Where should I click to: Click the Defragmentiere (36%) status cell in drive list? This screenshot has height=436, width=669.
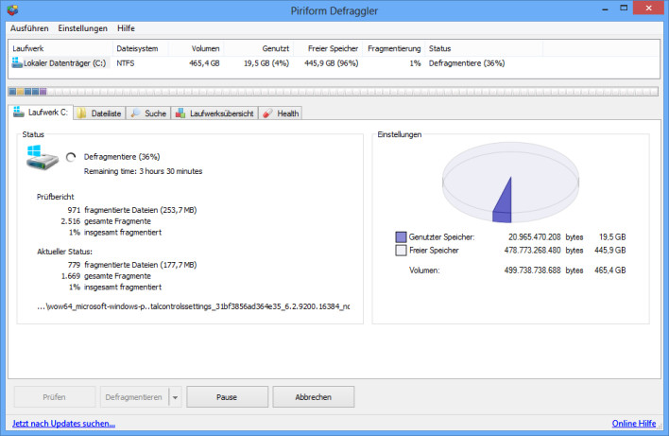pos(467,63)
